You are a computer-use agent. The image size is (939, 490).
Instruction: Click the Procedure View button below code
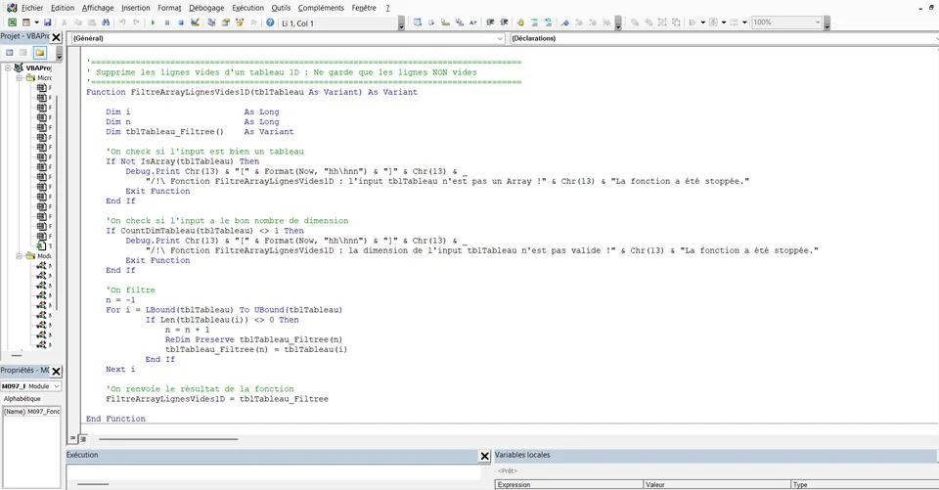point(73,439)
